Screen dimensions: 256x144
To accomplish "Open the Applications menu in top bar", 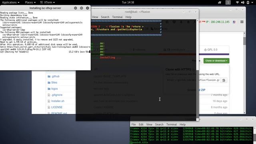I will [11, 2].
